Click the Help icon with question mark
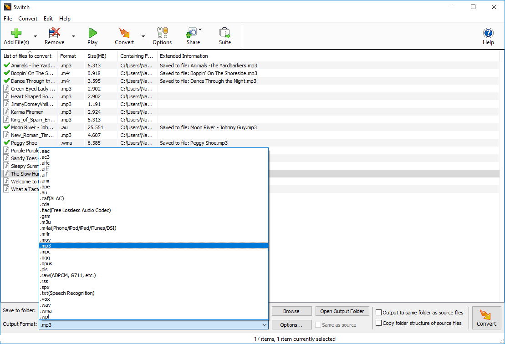The height and width of the screenshot is (344, 505). [488, 33]
